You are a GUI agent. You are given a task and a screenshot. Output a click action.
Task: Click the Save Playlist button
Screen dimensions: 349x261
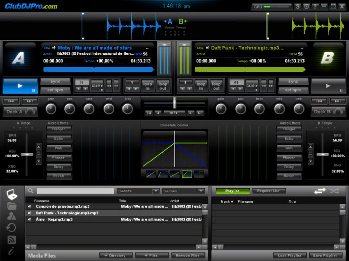point(325,256)
